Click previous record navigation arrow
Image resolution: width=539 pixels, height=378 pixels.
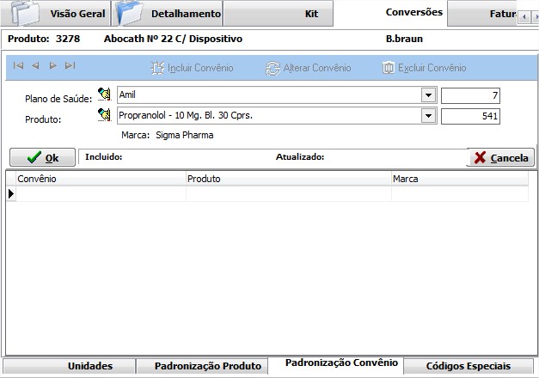[x=35, y=66]
